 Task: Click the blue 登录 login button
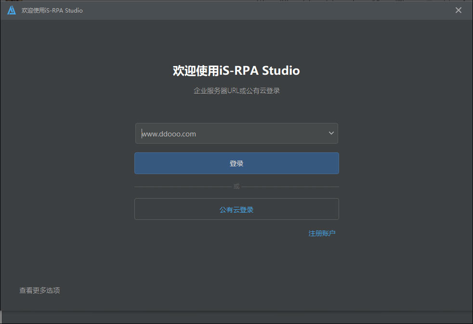tap(236, 163)
